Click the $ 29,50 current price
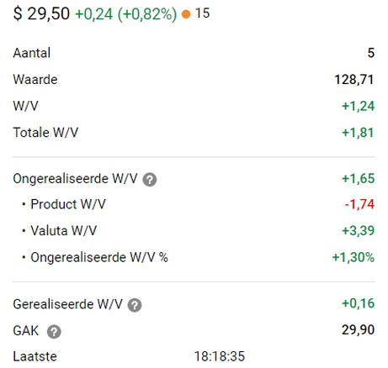Viewport: 388px width, 368px height. pyautogui.click(x=41, y=13)
